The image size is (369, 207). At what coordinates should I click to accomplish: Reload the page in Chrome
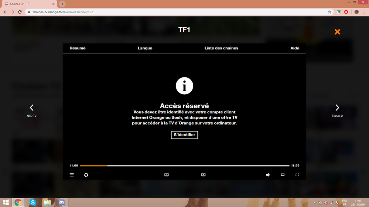tap(20, 12)
